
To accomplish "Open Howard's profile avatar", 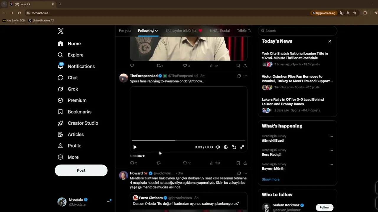I will (x=123, y=175).
